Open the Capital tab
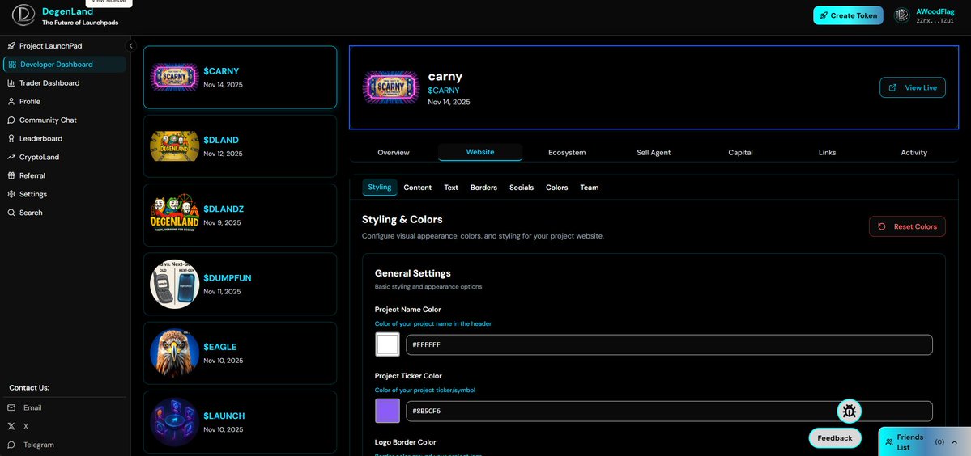This screenshot has height=456, width=971. click(x=741, y=153)
